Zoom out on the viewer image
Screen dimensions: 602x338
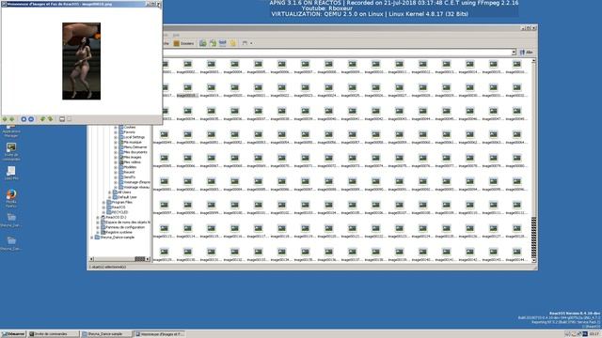pyautogui.click(x=31, y=119)
